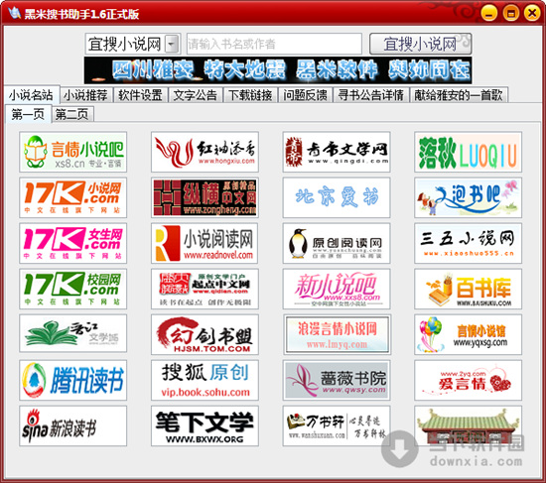Open the 泡书吧 logo
This screenshot has width=546, height=483.
pos(468,197)
